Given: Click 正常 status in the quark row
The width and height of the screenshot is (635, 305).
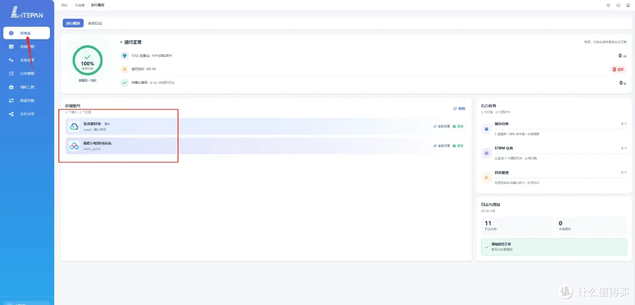Looking at the screenshot, I should [x=458, y=126].
